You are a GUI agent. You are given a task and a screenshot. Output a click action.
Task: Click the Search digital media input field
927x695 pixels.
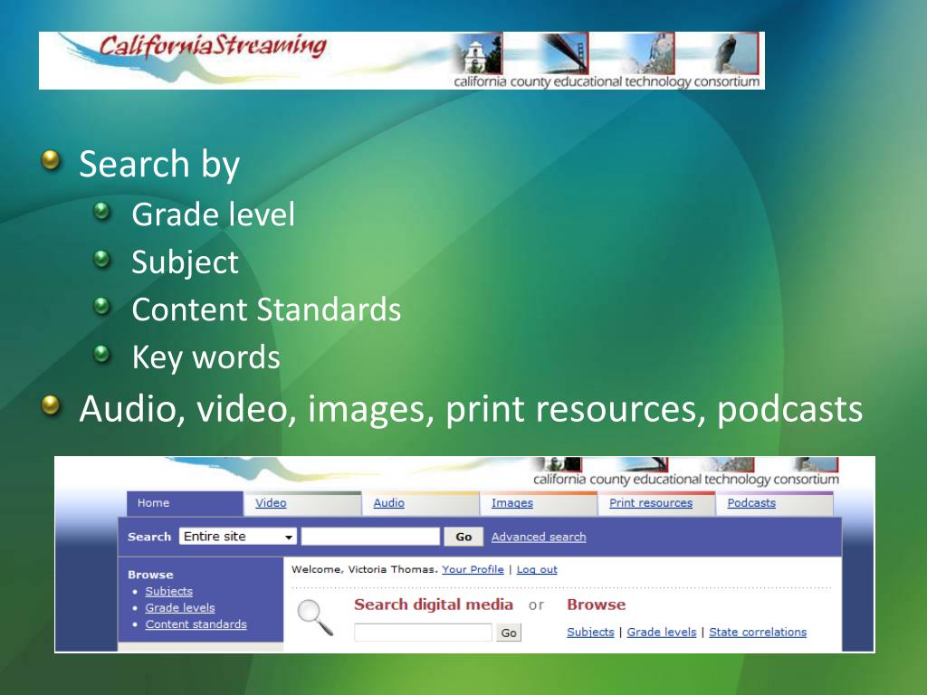point(423,633)
